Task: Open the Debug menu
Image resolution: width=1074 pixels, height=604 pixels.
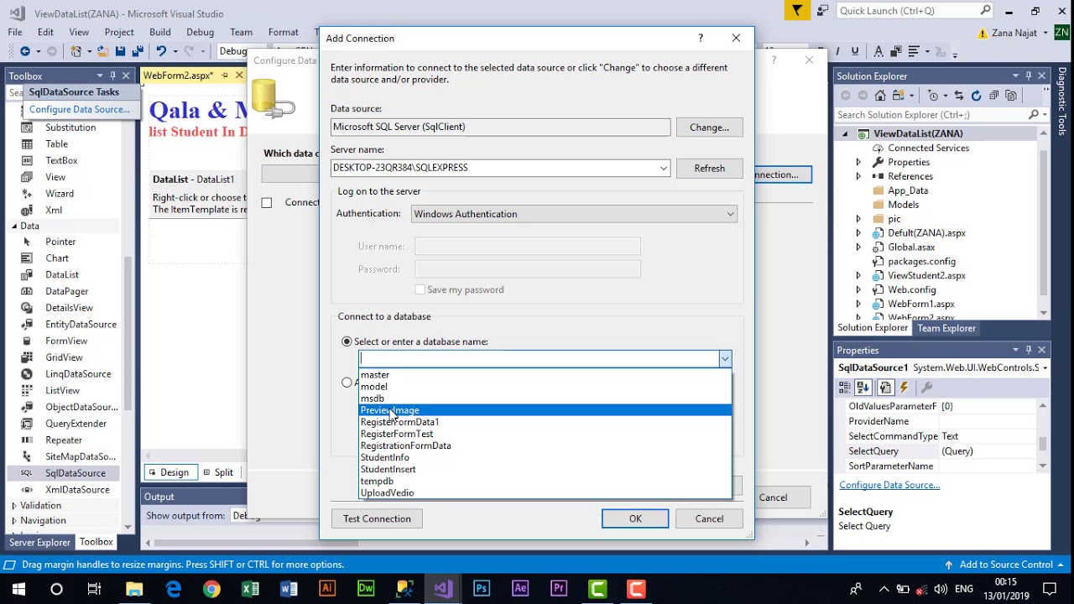Action: click(x=200, y=32)
